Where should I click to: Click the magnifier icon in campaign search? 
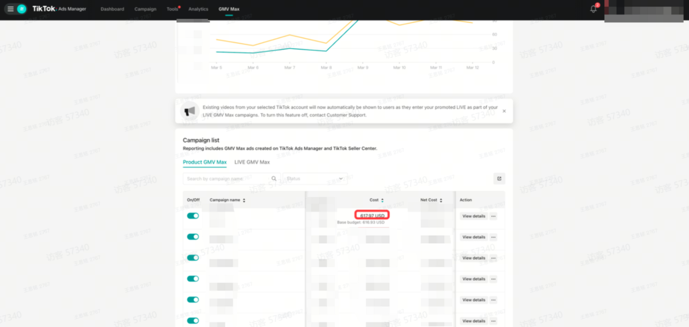pyautogui.click(x=274, y=179)
